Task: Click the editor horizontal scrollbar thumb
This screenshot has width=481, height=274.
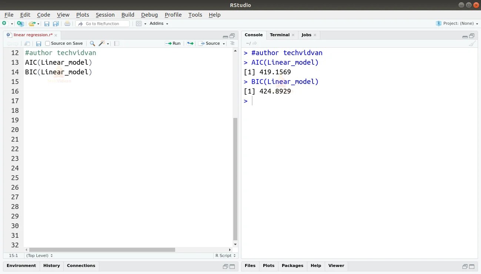Action: [x=102, y=250]
